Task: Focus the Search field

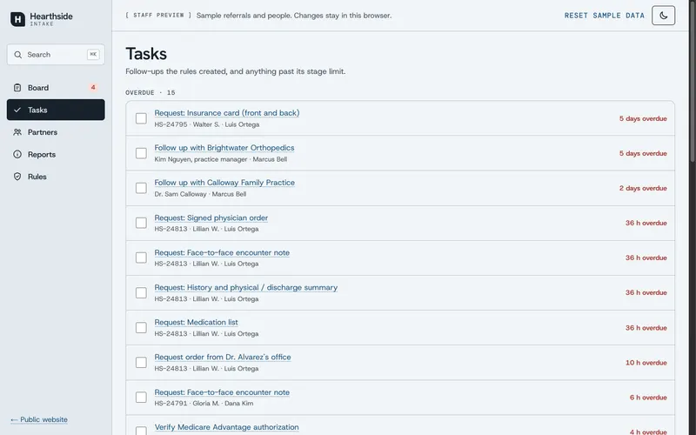Action: (56, 55)
